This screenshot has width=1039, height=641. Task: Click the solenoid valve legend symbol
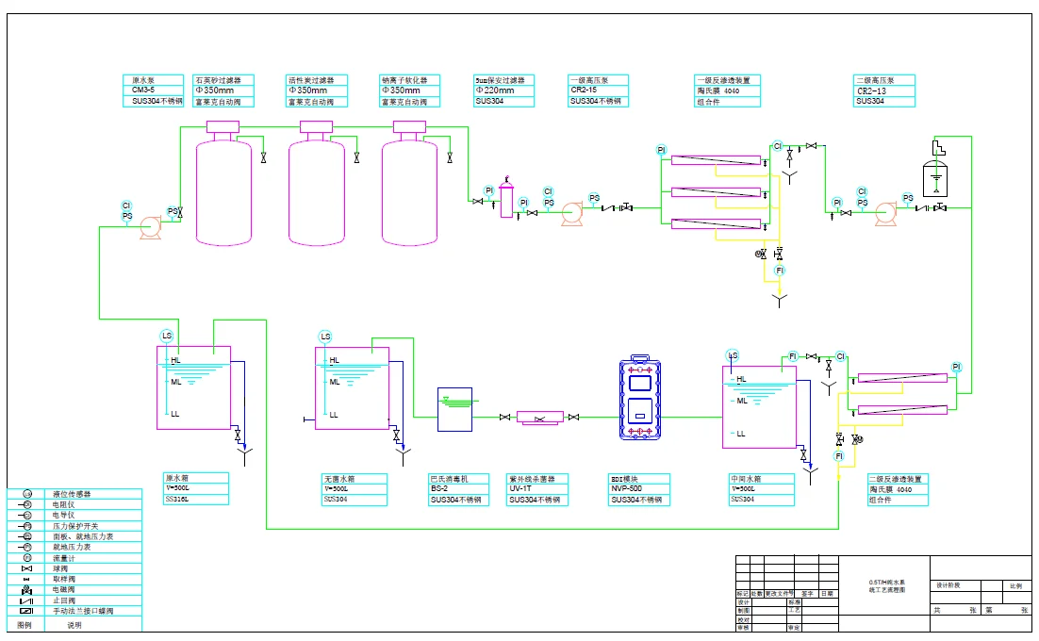26,589
